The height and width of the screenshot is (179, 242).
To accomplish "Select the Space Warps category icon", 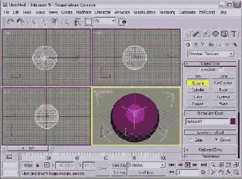I will [227, 45].
